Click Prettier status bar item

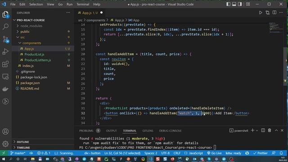click(260, 153)
